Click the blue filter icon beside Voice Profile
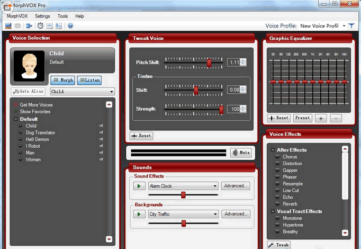 tap(351, 26)
